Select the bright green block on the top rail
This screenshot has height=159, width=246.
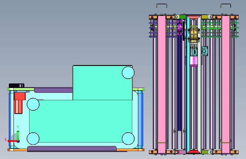(183, 17)
